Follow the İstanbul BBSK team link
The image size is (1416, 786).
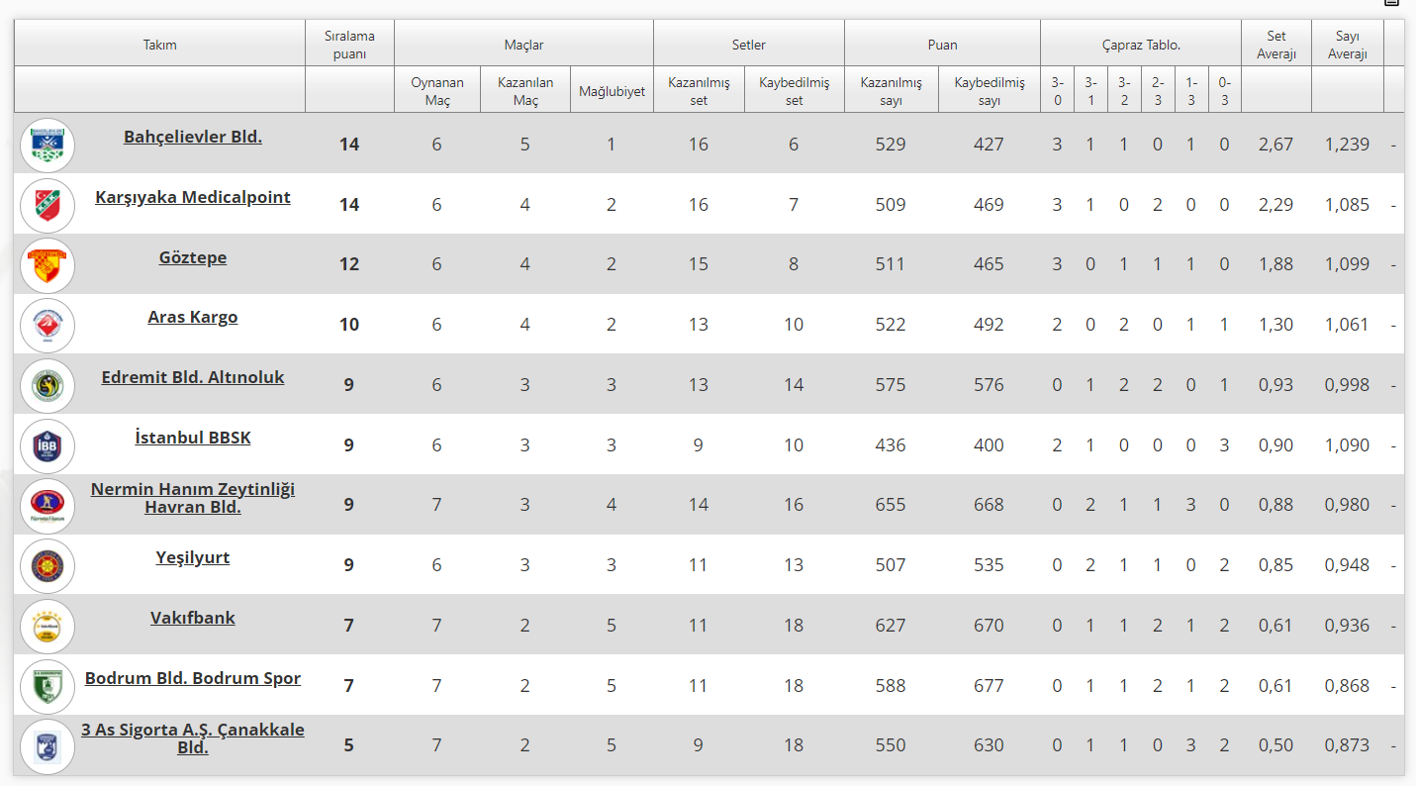tap(193, 438)
